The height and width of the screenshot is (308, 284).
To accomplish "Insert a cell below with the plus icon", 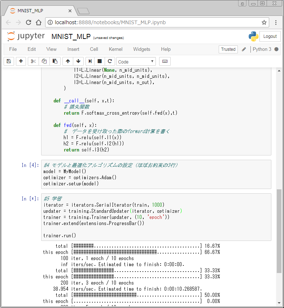I will click(21, 61).
